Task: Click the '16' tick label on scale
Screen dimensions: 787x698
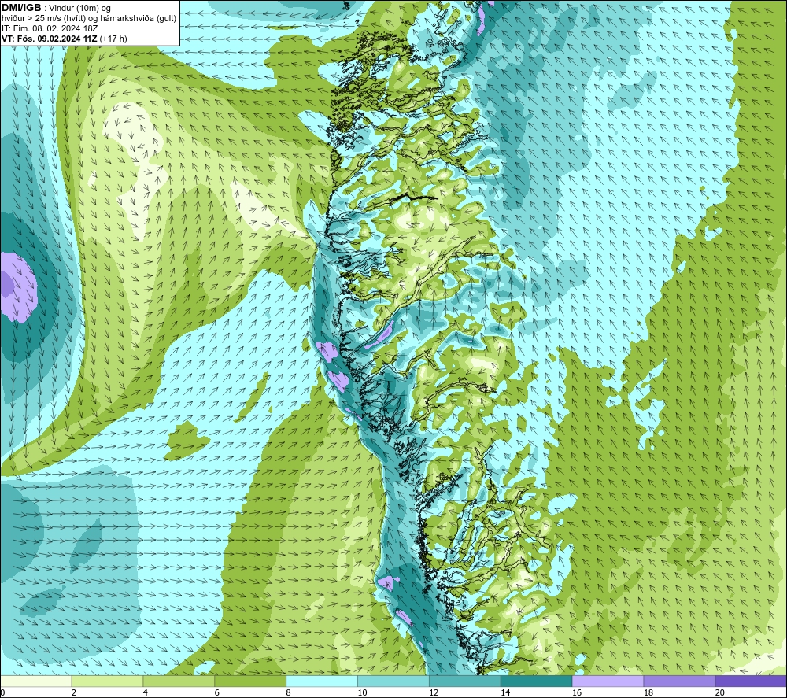Action: point(577,692)
